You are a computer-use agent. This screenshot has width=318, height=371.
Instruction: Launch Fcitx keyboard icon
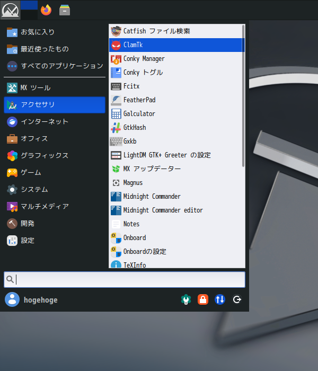(116, 86)
